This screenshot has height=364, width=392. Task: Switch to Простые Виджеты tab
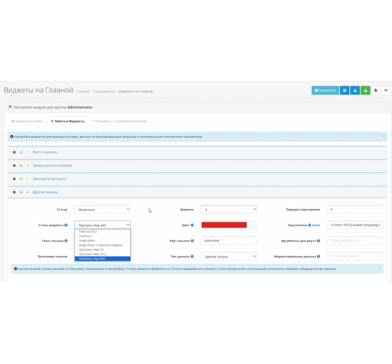click(68, 122)
